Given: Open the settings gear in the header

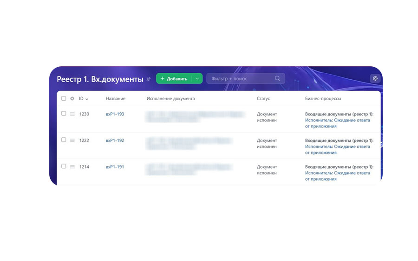Looking at the screenshot, I should tap(375, 78).
